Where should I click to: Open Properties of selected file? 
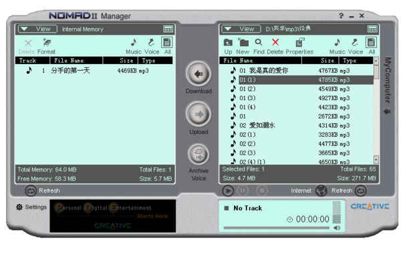tap(299, 47)
